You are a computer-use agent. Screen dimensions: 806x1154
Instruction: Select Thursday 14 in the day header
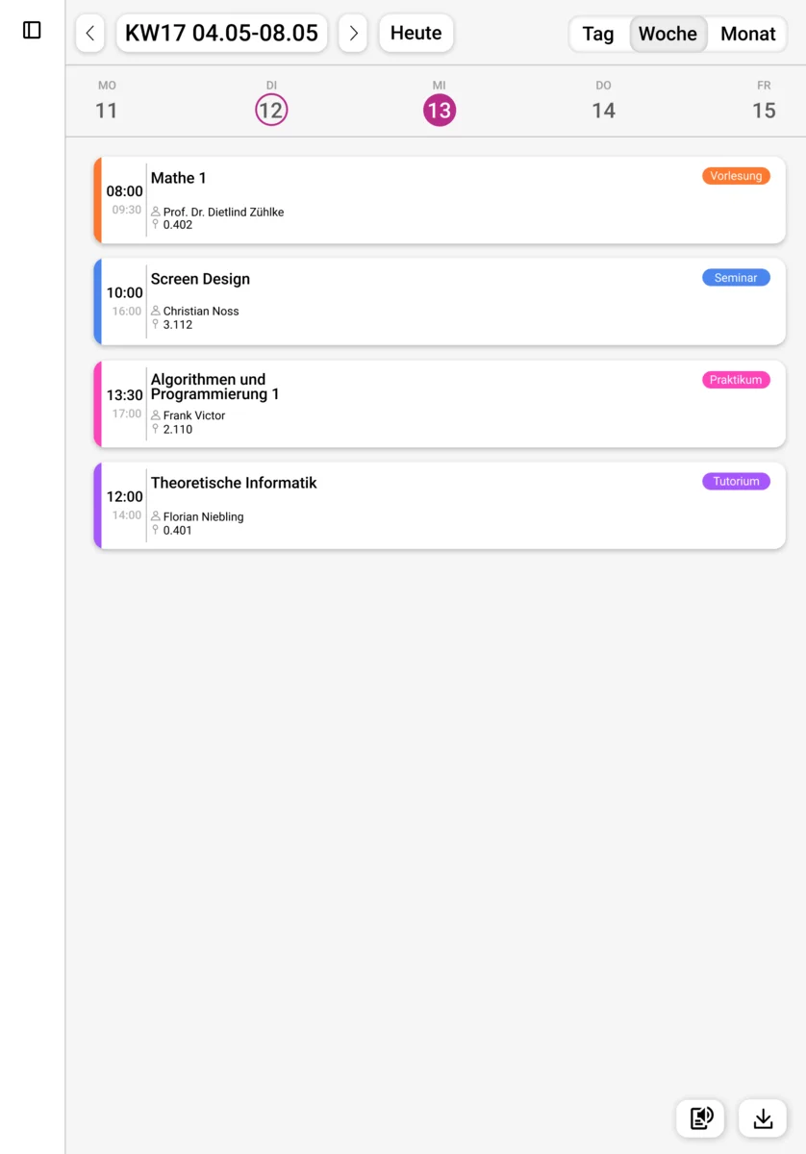pos(603,110)
